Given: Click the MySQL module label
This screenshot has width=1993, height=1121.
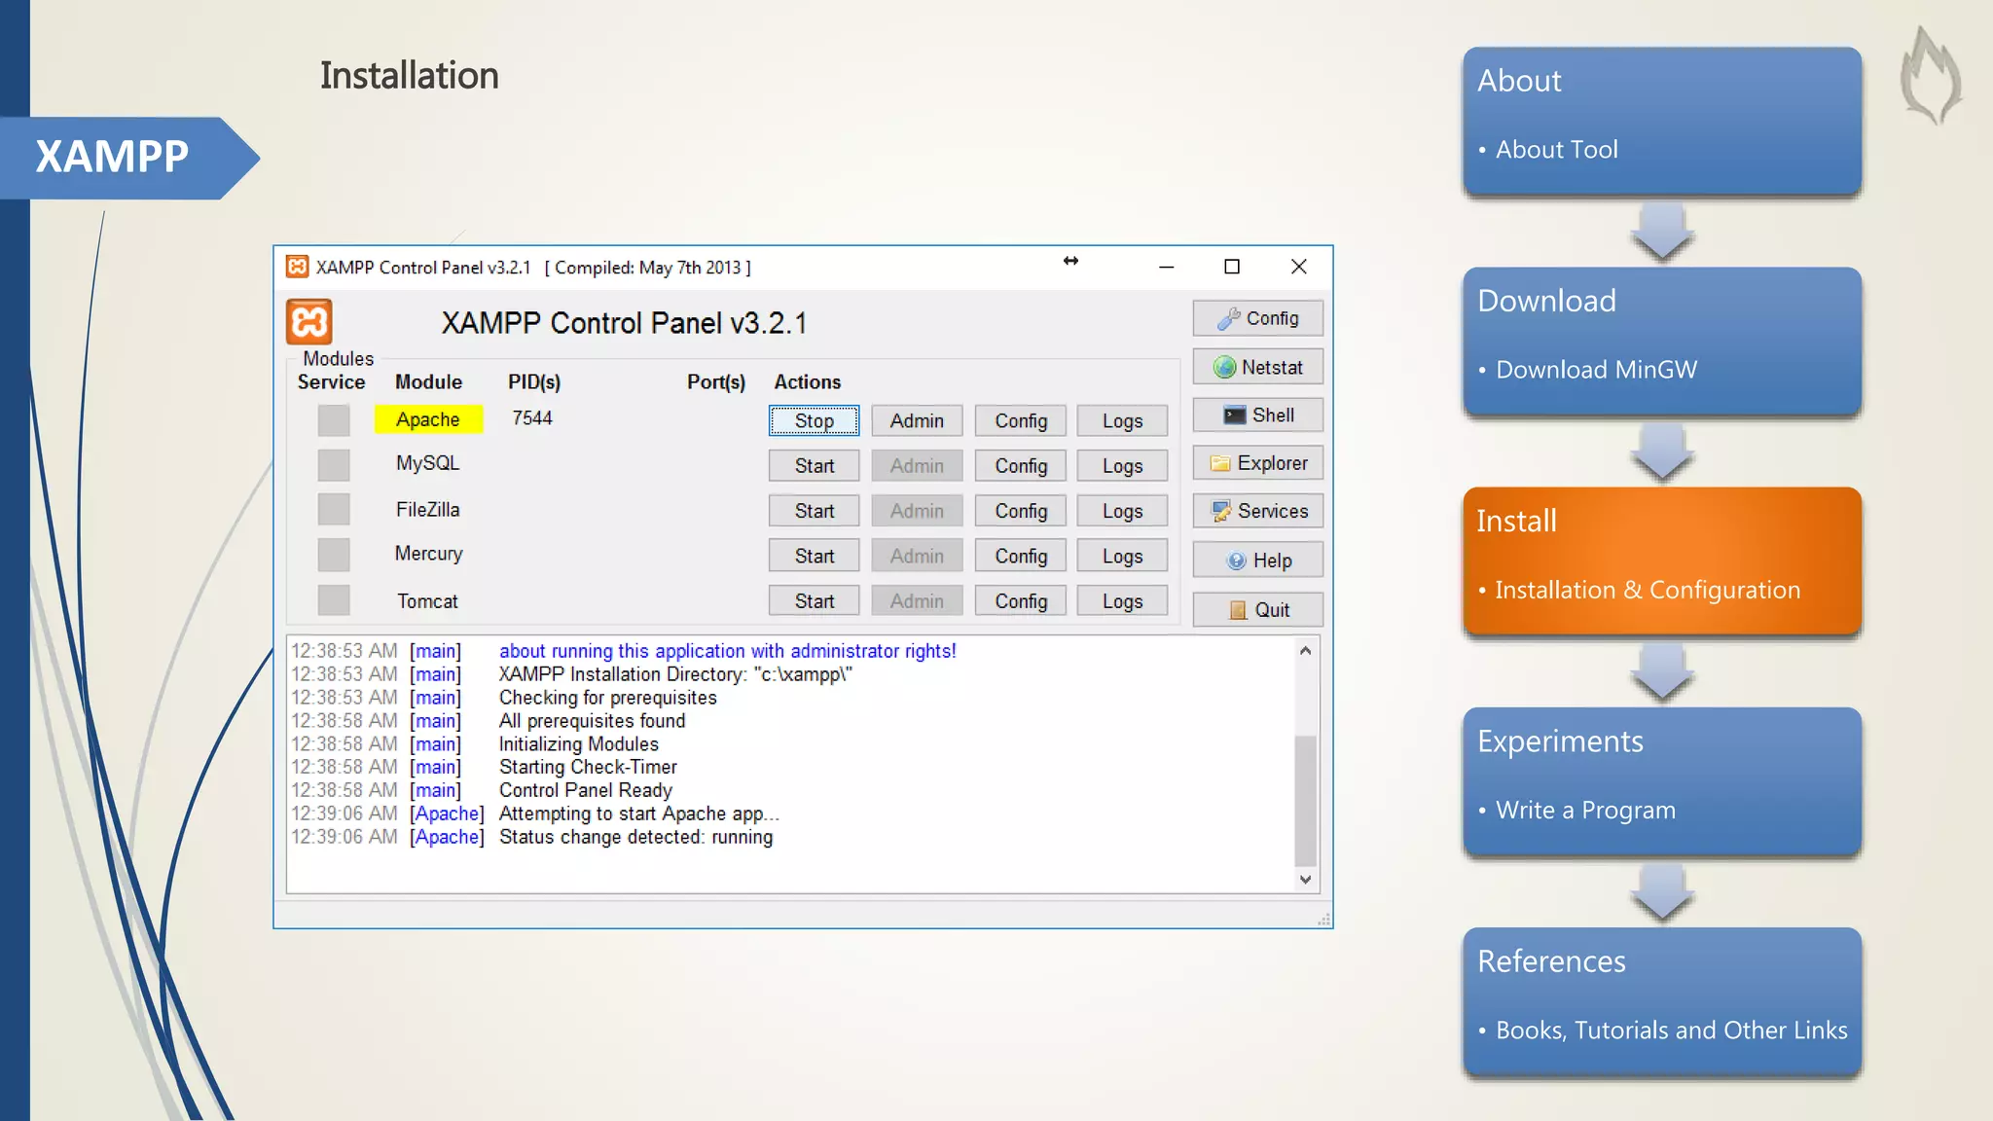Looking at the screenshot, I should pyautogui.click(x=427, y=463).
